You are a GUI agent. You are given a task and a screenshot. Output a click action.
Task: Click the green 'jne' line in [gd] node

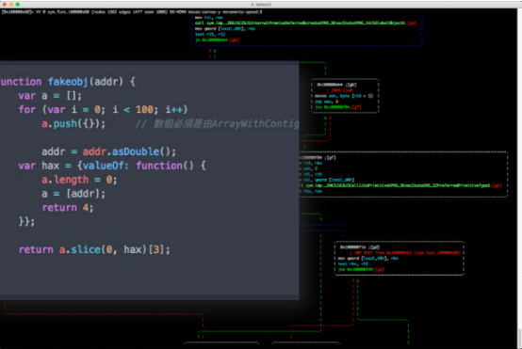tap(361, 270)
